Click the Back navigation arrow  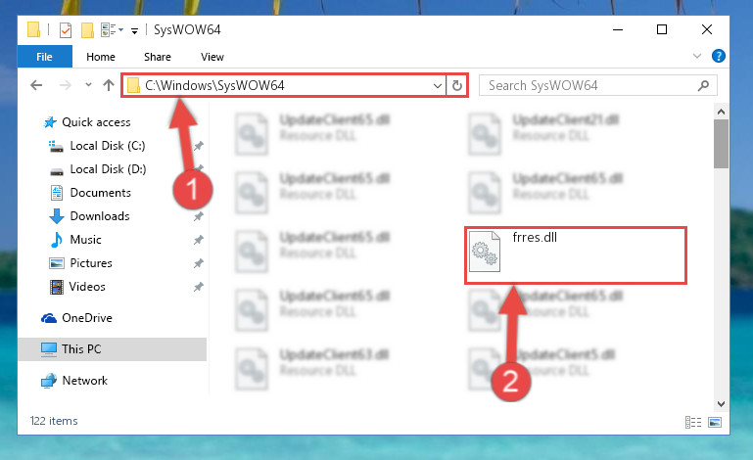36,85
